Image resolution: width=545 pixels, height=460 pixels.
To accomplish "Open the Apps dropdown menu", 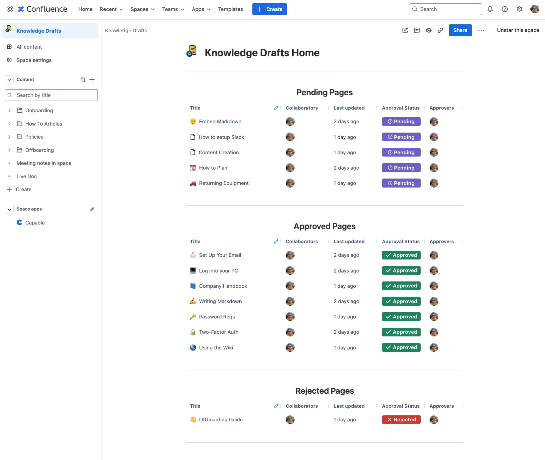I will 201,9.
